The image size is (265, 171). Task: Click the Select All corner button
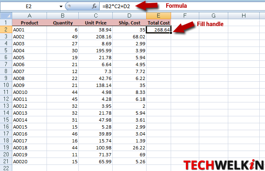point(6,16)
